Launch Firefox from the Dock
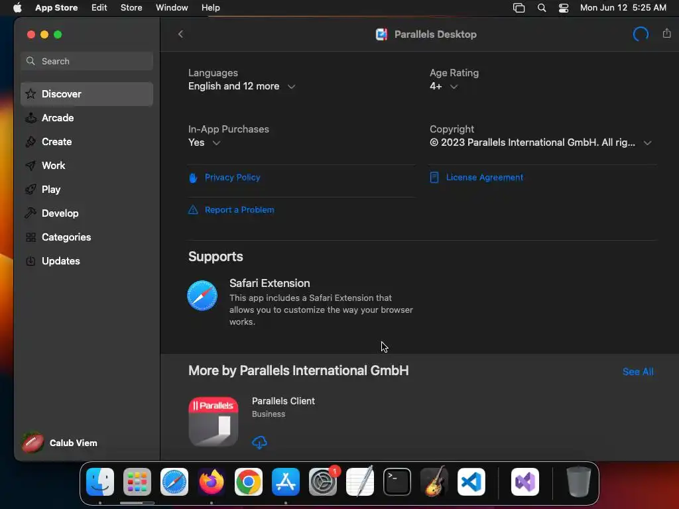This screenshot has width=679, height=509. (212, 482)
